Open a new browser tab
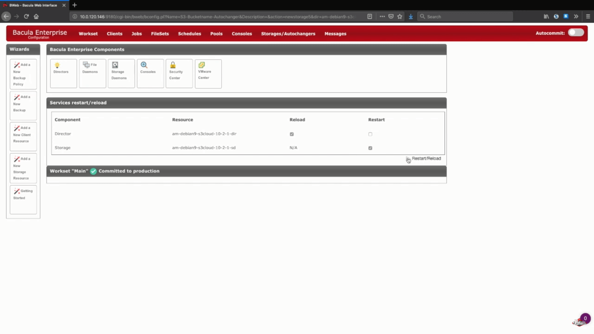Screen dimensions: 594x334 coord(75,5)
